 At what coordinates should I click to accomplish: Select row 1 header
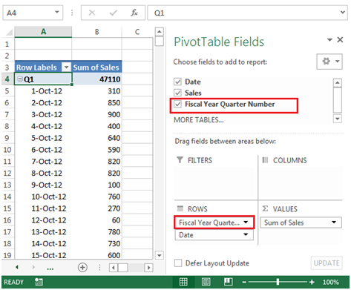coord(7,44)
